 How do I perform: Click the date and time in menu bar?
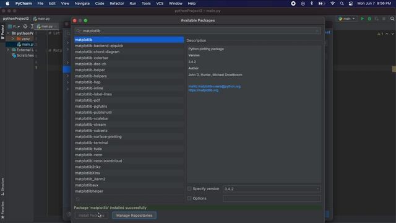coord(374,4)
